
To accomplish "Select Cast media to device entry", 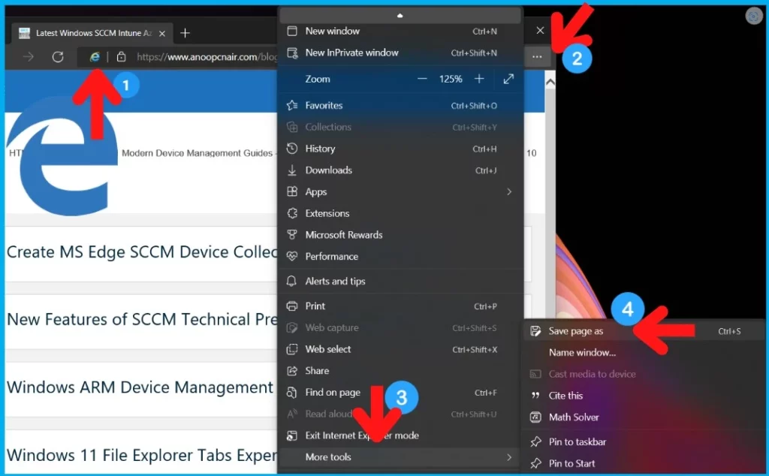I will tap(644, 374).
